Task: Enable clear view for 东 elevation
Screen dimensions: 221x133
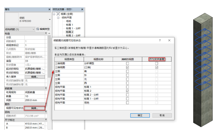Action: pyautogui.click(x=127, y=75)
